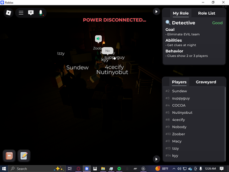Click the taskbar Search box
Viewport: 229px width, 172px height.
pyautogui.click(x=37, y=169)
